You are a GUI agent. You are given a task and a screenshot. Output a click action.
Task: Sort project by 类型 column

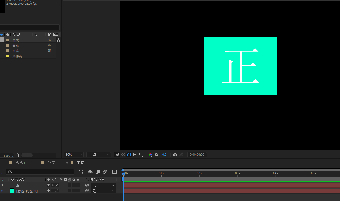pyautogui.click(x=16, y=35)
